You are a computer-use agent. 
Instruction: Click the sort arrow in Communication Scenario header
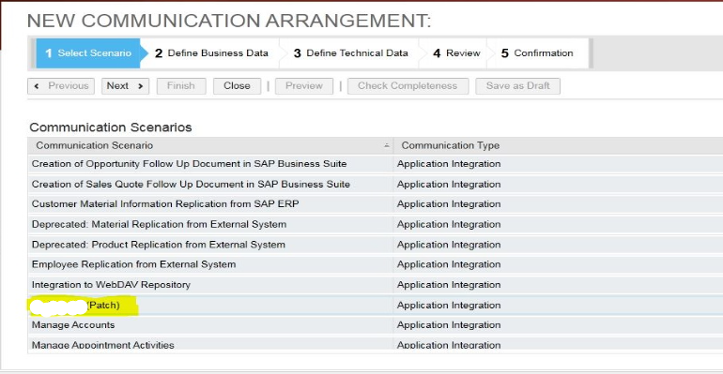point(387,146)
